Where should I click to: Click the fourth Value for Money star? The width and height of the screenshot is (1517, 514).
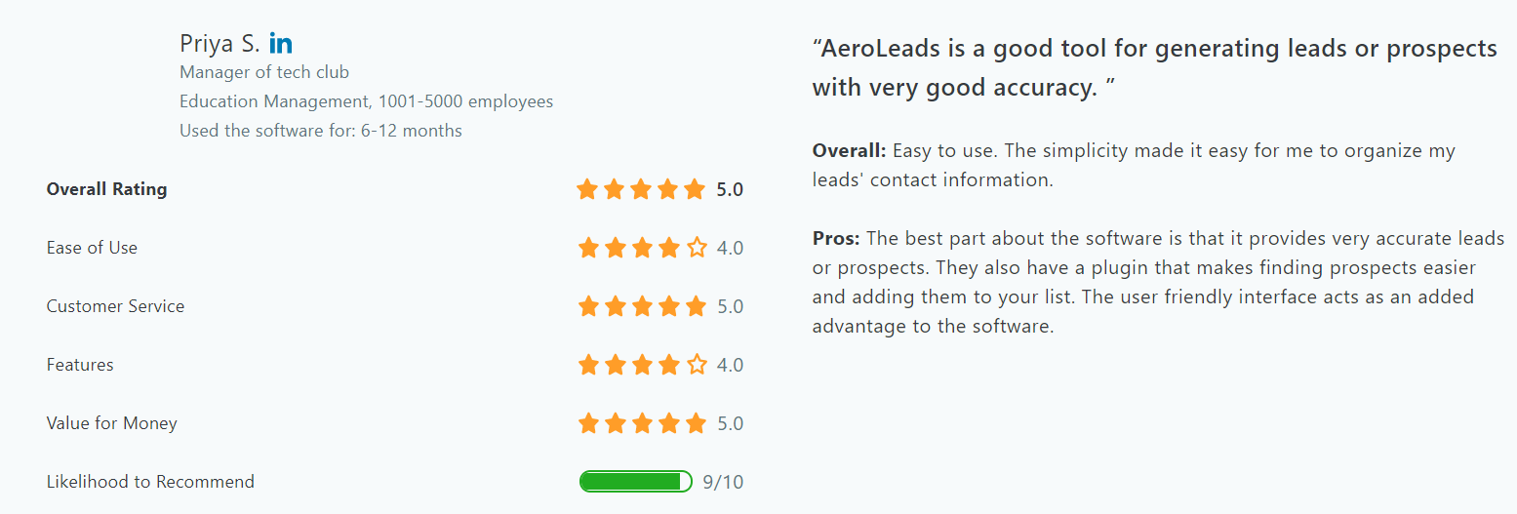coord(669,423)
